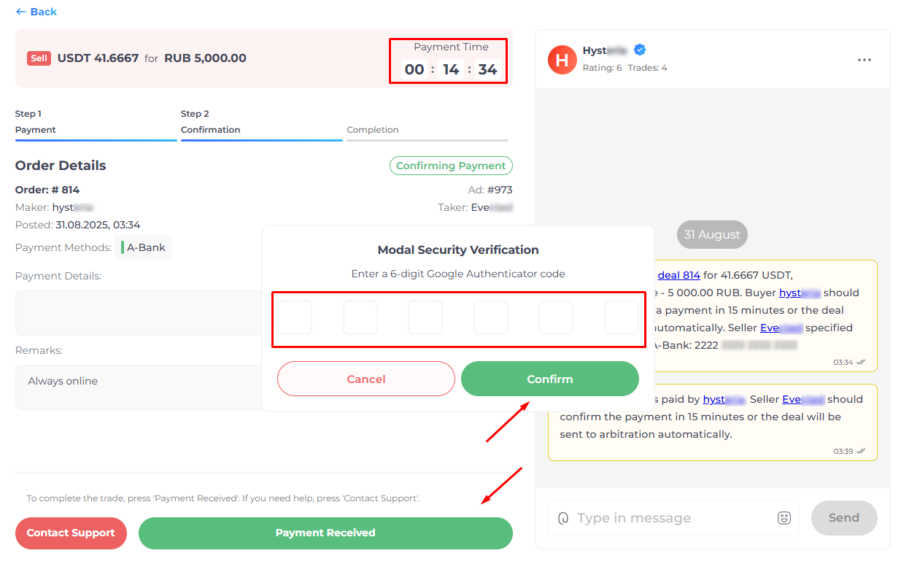Click the A-Bank payment method tag
Screen dimensions: 901x564
click(144, 247)
